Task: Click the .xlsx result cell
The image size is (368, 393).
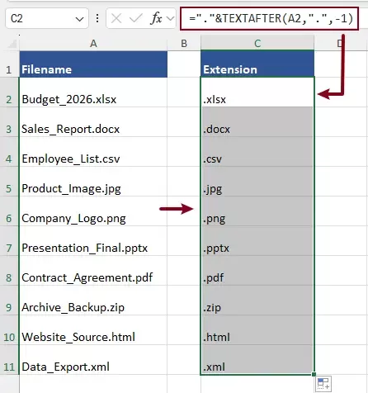Action: [257, 92]
